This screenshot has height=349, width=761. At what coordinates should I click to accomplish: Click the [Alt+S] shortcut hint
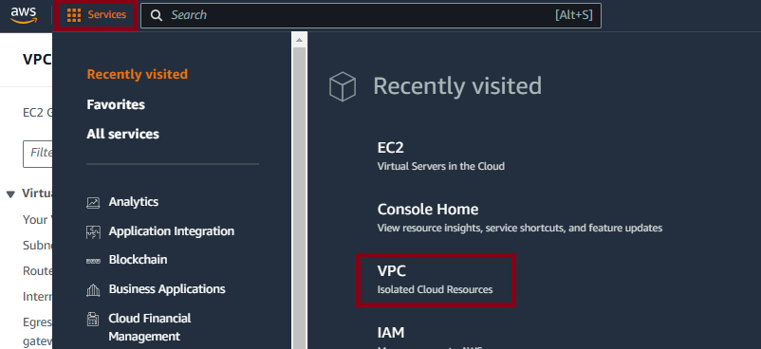574,15
